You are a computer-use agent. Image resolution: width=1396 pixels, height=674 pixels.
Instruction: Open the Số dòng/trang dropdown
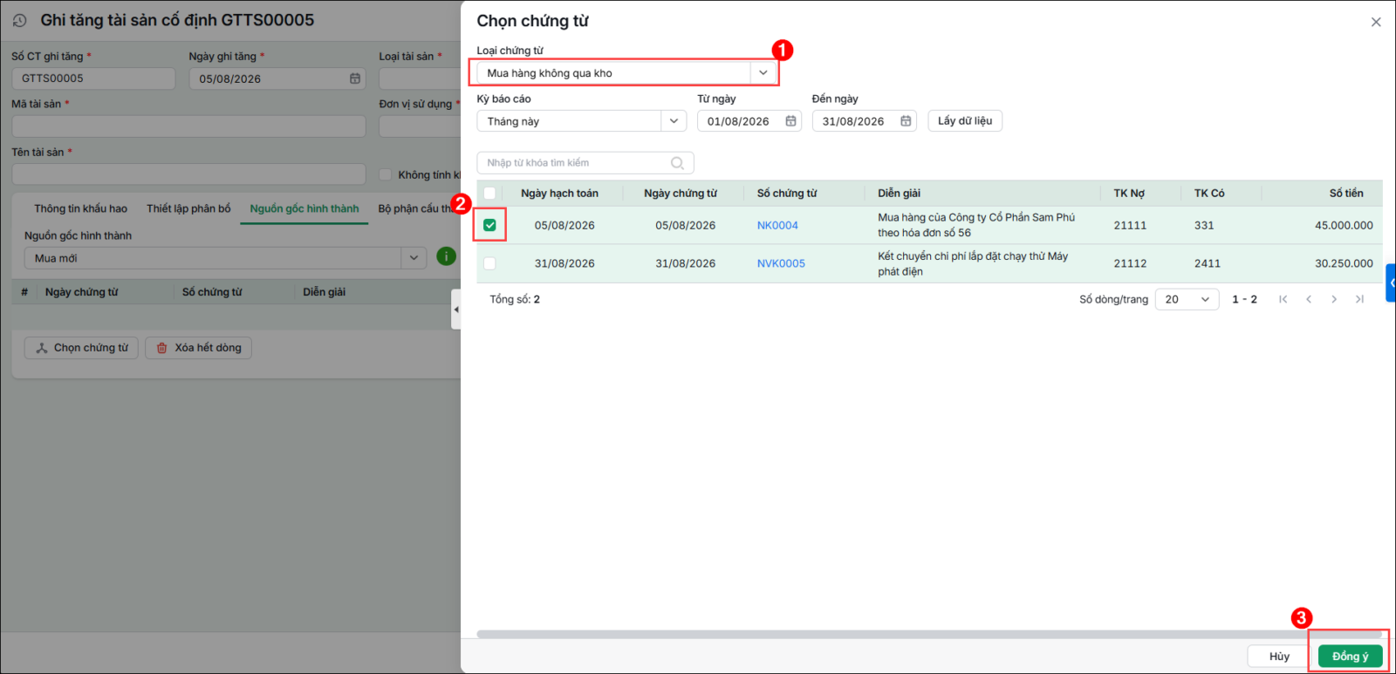[x=1187, y=299]
